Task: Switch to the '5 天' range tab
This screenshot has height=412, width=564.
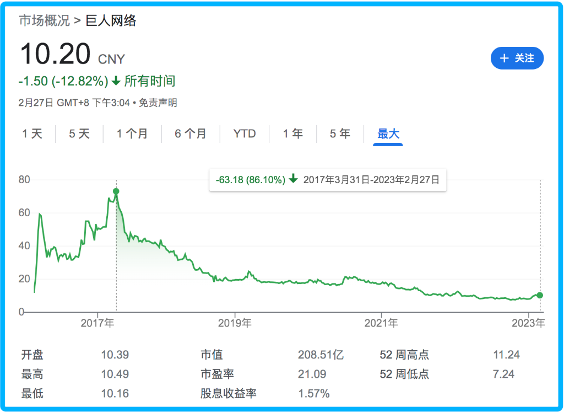Action: point(79,133)
